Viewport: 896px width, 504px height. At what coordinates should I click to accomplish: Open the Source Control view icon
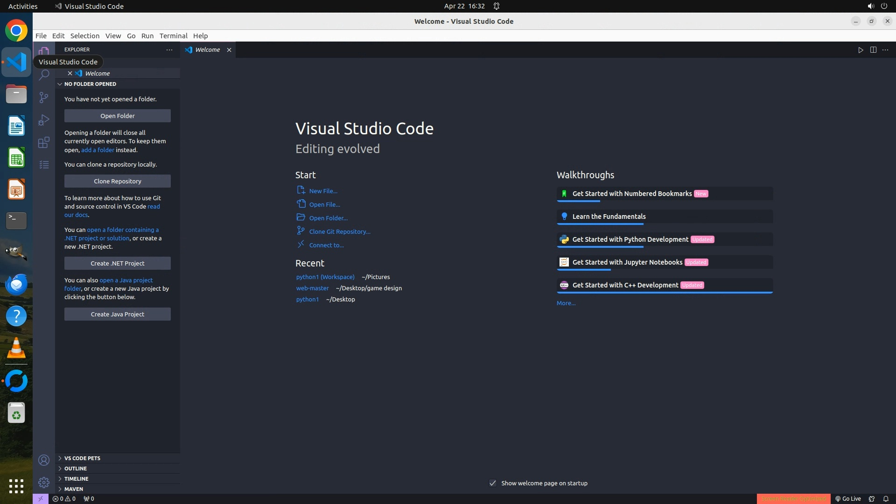click(44, 97)
